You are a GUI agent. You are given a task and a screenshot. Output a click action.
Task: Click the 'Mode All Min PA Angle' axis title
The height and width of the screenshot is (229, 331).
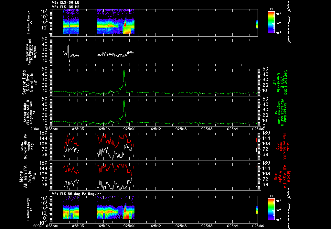pos(28,176)
